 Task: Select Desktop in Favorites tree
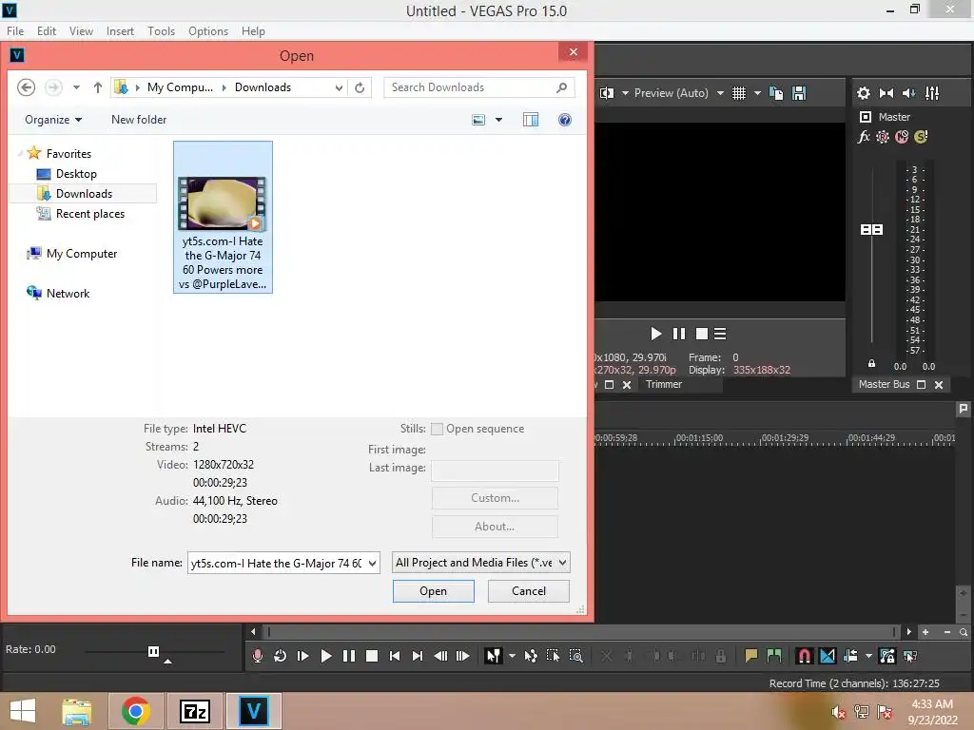pos(76,174)
